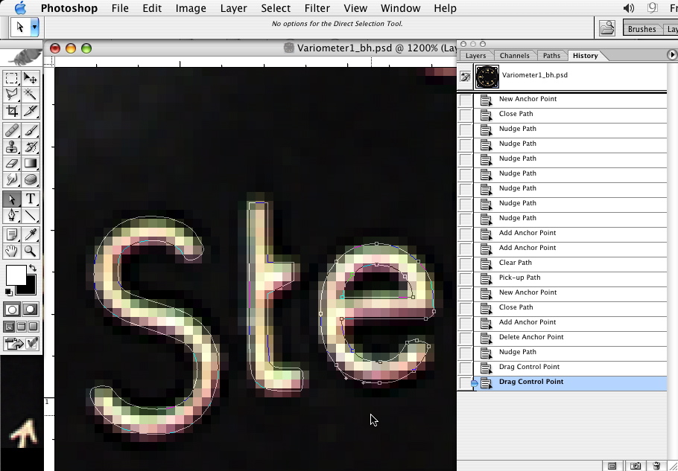Screen dimensions: 678x471
Task: Select the Variometer1_bh.psd snapshot thumbnail
Action: [x=487, y=76]
